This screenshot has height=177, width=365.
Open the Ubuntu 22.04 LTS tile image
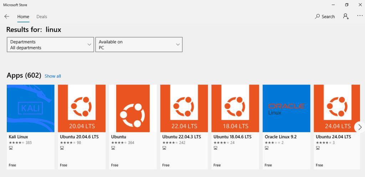tap(184, 108)
